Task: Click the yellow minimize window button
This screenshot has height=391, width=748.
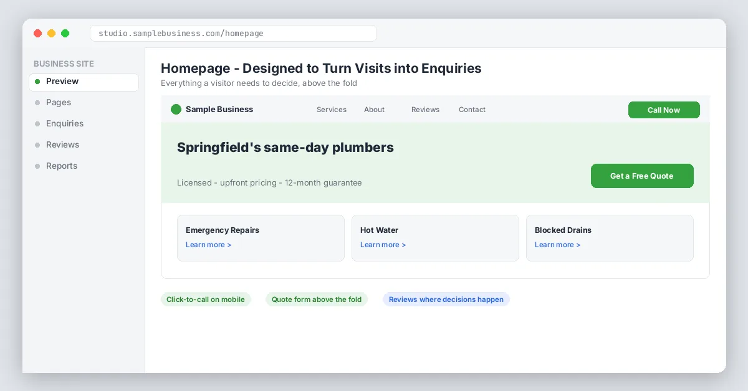Action: [51, 34]
